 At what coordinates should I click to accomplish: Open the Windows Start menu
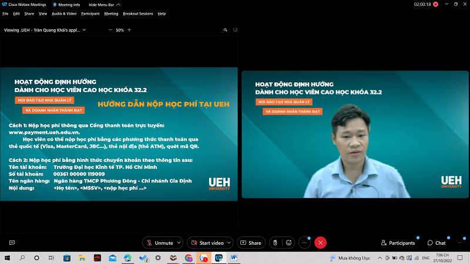click(7, 258)
